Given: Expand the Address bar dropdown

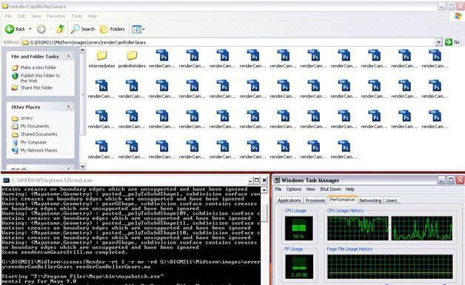Looking at the screenshot, I should 438,42.
